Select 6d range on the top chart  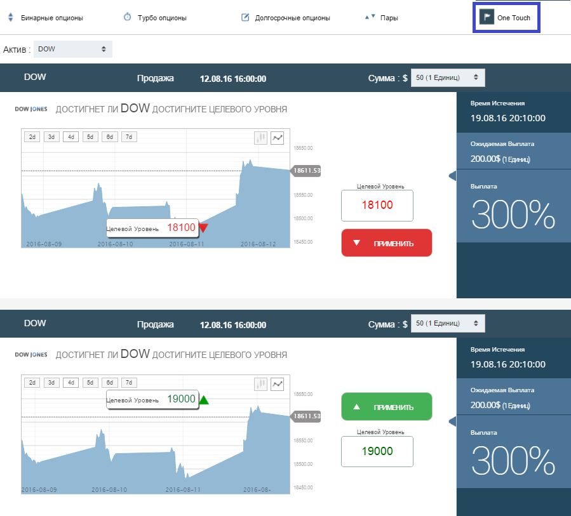[x=110, y=137]
